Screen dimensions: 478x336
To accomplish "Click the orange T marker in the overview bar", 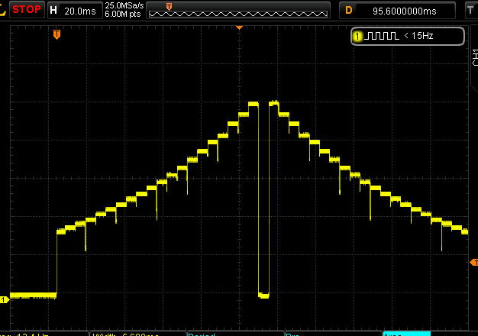I will click(169, 6).
